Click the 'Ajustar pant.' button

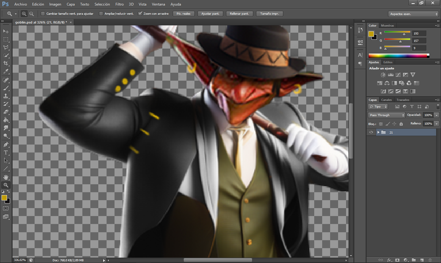point(210,14)
